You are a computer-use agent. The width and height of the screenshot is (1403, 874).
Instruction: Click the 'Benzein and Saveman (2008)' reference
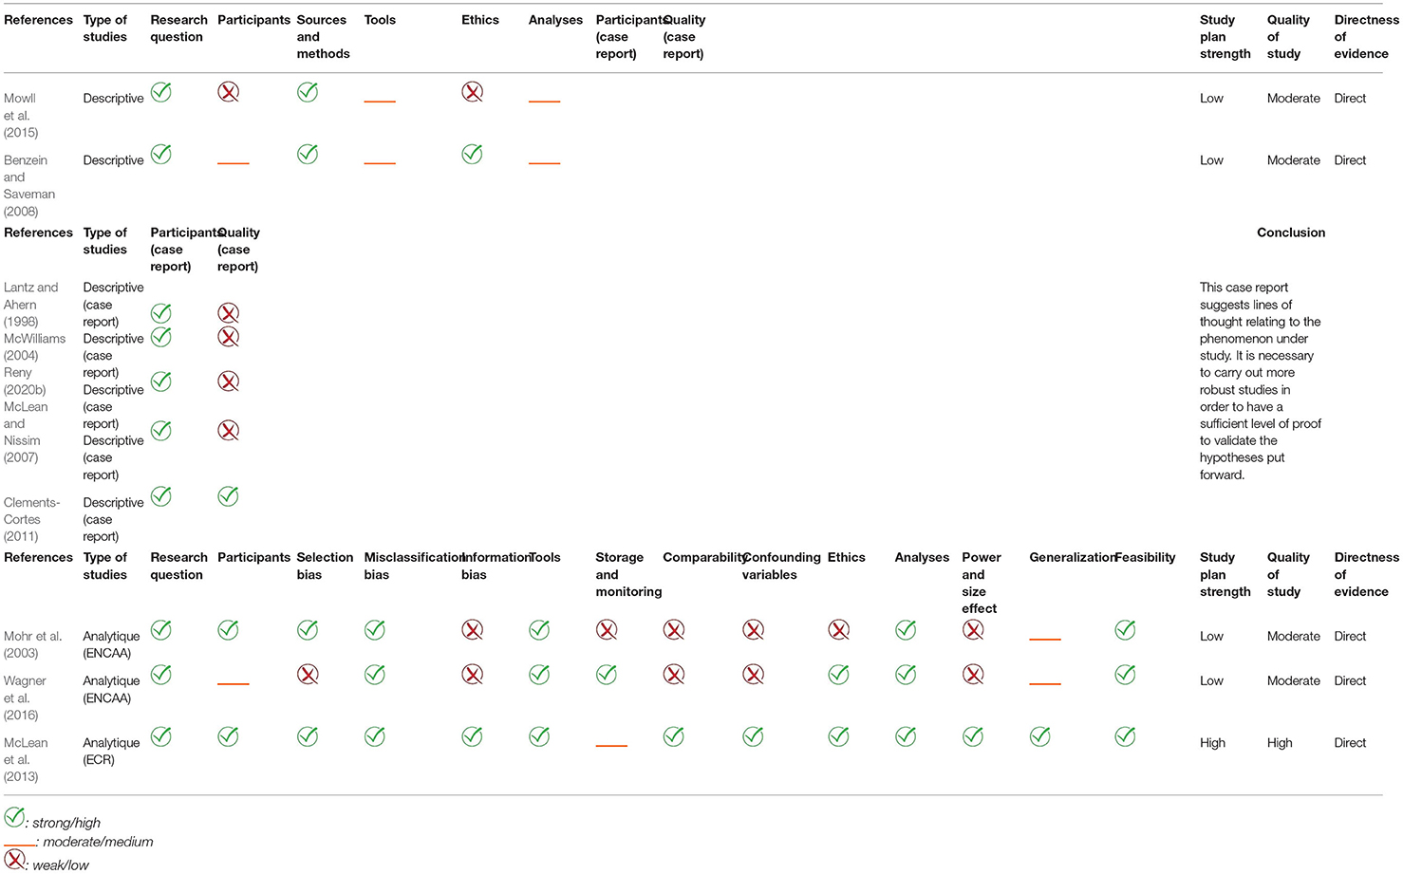29,185
